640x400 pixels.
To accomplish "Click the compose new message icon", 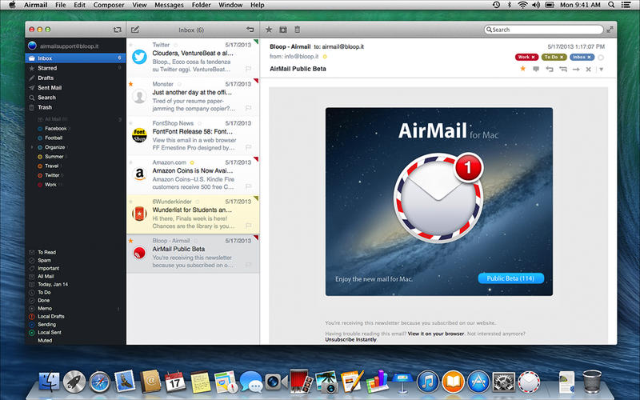I will pos(134,30).
